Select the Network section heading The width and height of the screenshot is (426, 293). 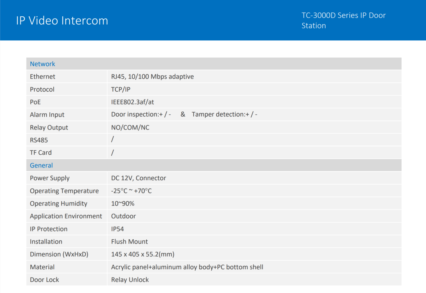click(x=42, y=64)
